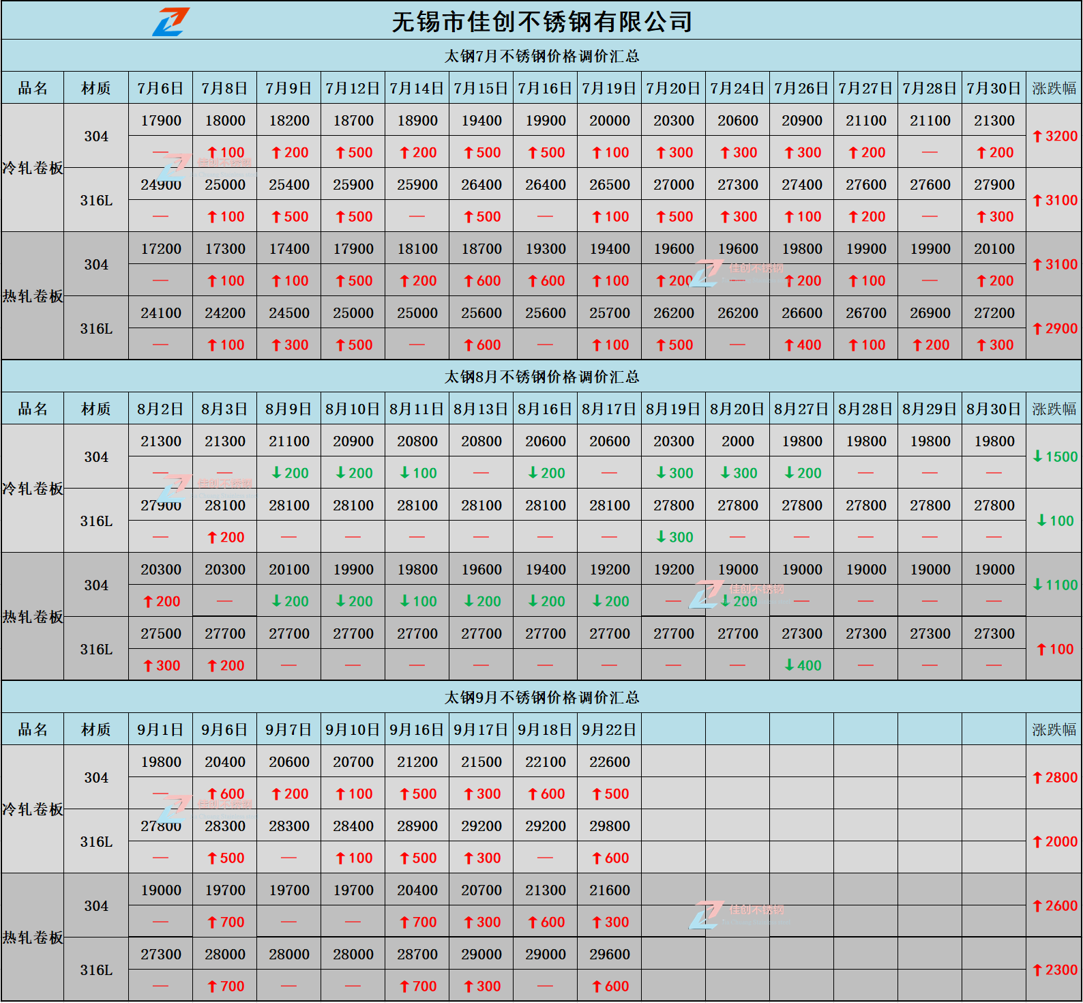Screen dimensions: 1083x1003
Task: Select the 7月30日 column header
Action: (994, 88)
